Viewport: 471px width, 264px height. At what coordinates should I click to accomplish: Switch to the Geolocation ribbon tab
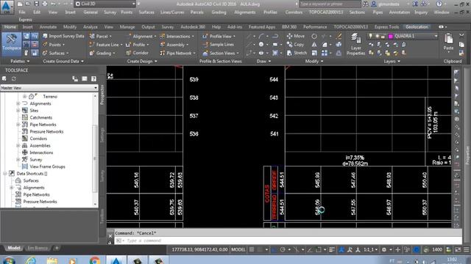tap(417, 27)
